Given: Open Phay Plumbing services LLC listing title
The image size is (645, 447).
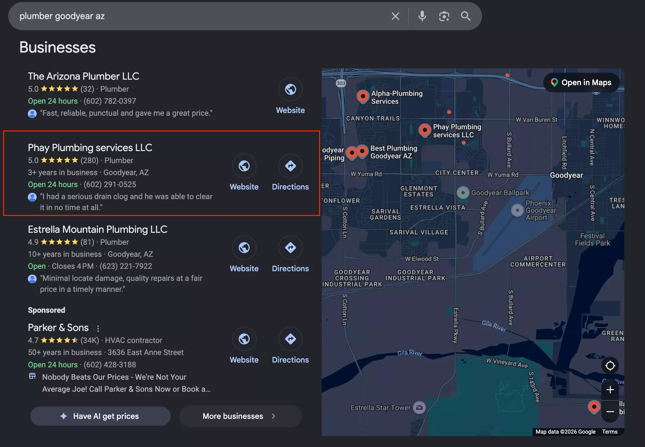Looking at the screenshot, I should click(90, 148).
